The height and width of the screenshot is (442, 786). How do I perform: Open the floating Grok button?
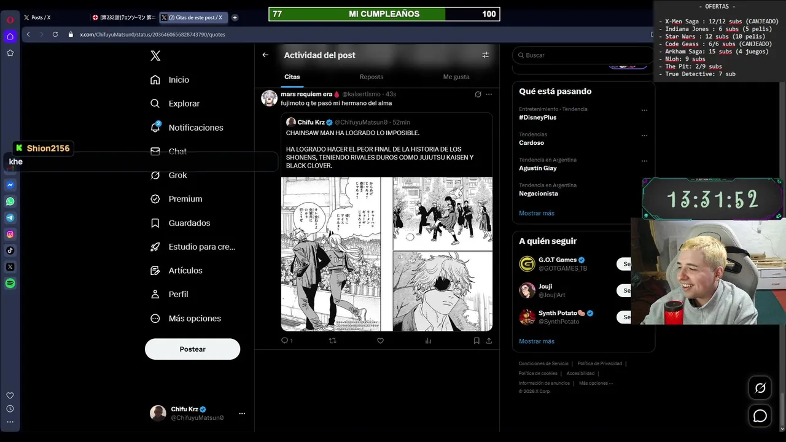click(760, 388)
